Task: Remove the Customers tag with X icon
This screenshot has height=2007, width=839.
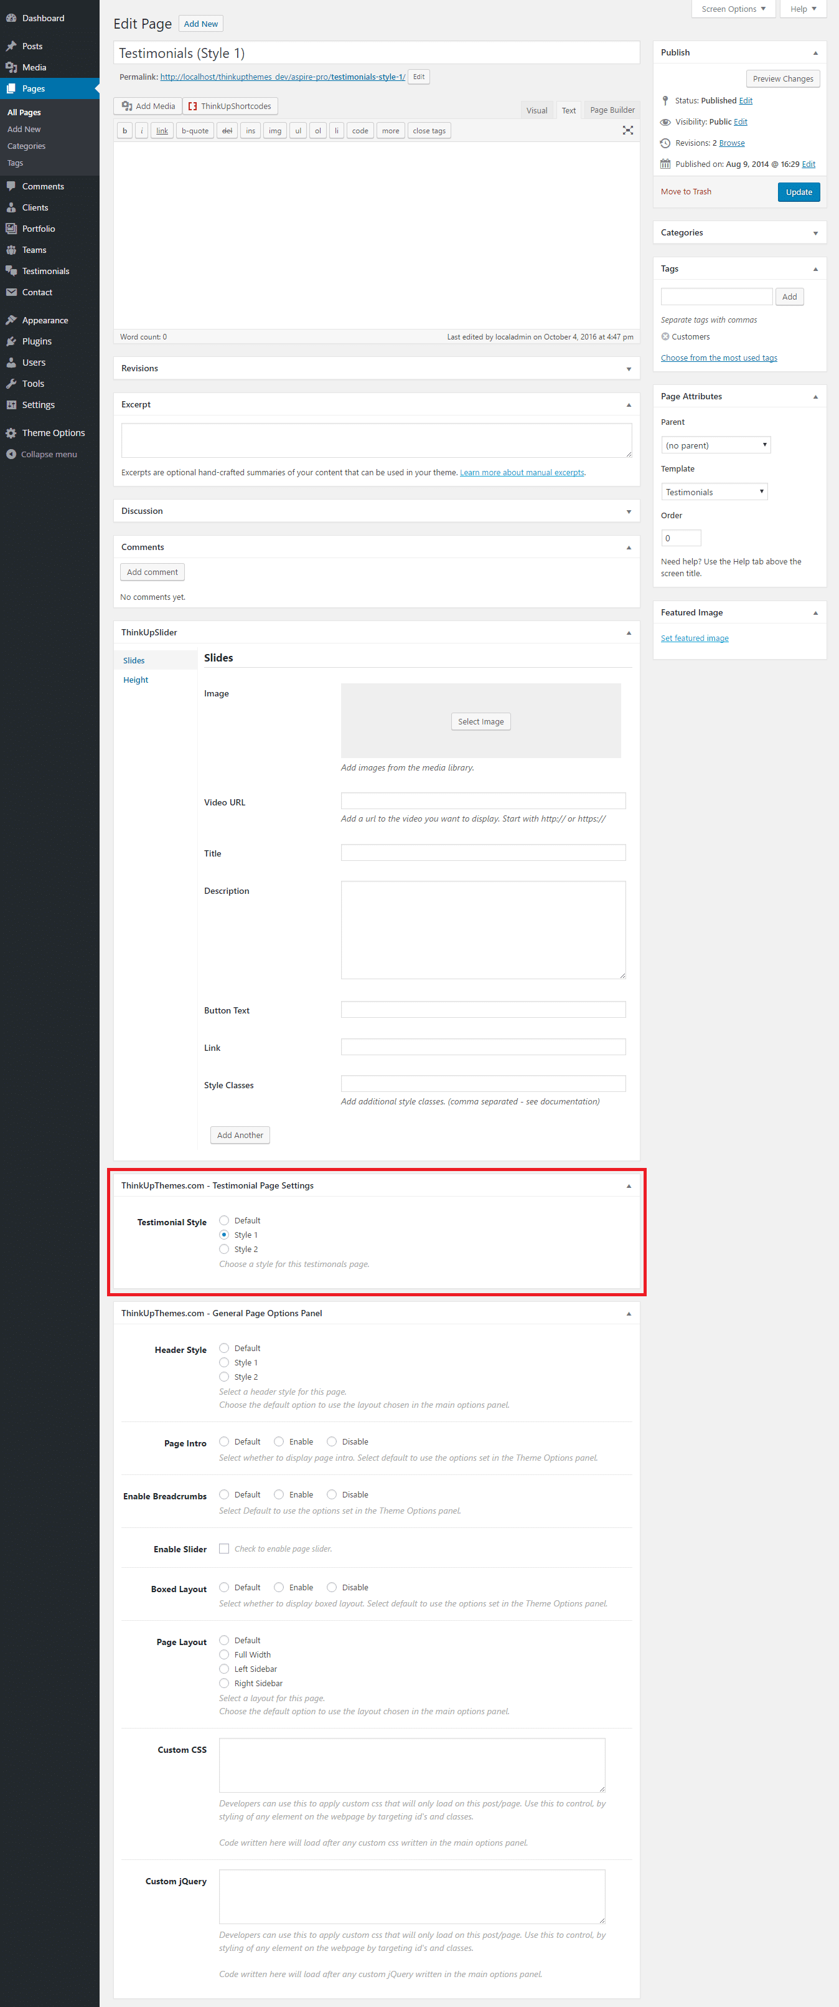Action: point(665,336)
